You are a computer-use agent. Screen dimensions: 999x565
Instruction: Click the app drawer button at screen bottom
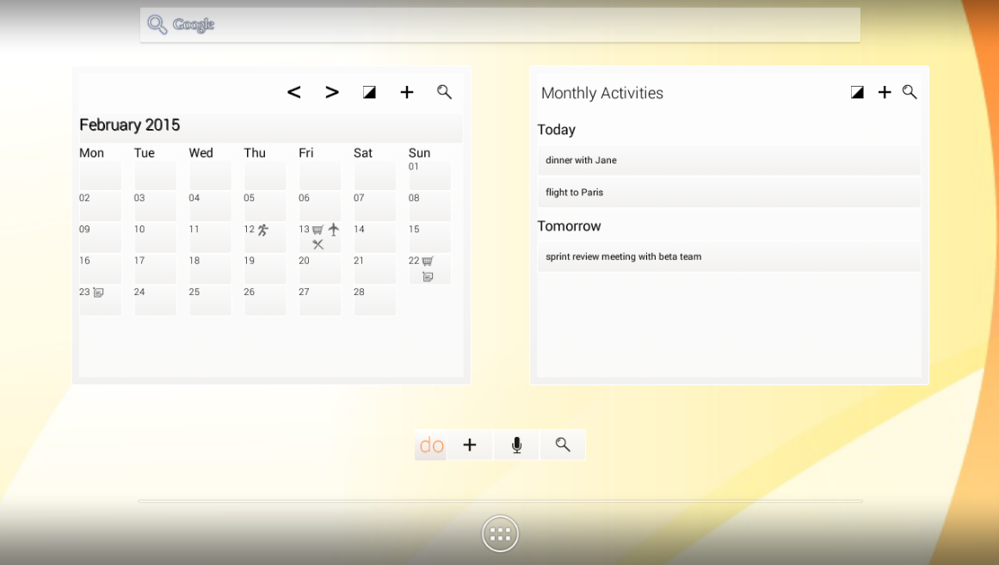pyautogui.click(x=500, y=533)
